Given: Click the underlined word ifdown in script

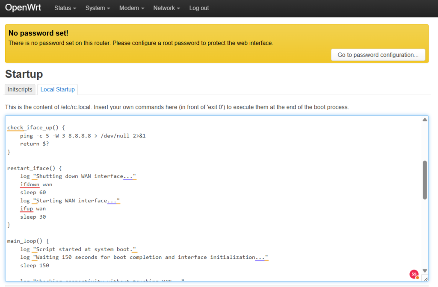Looking at the screenshot, I should coord(30,184).
